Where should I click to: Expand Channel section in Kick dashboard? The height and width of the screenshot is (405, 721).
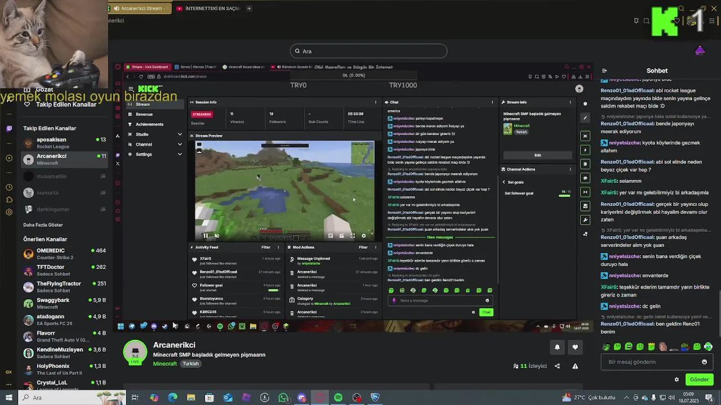[155, 145]
